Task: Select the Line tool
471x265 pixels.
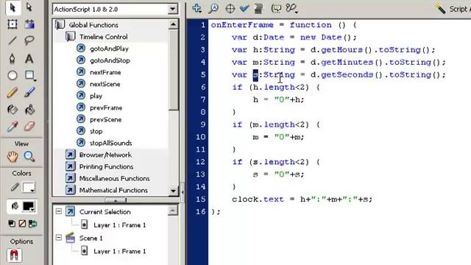Action: point(13,40)
